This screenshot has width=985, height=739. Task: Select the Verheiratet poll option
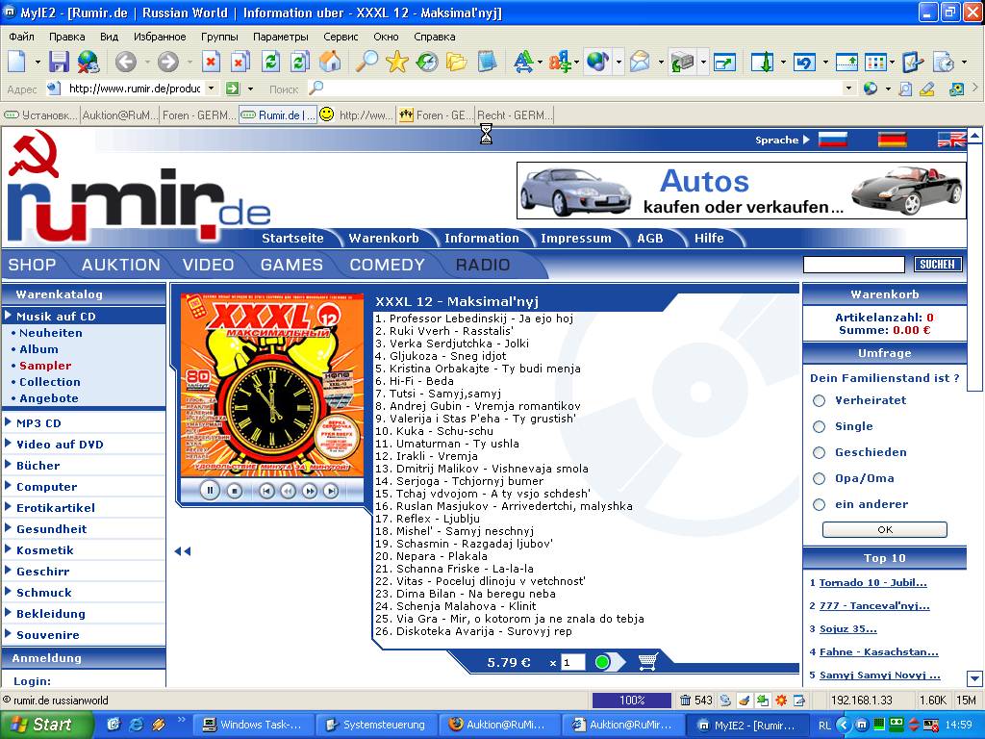point(820,400)
